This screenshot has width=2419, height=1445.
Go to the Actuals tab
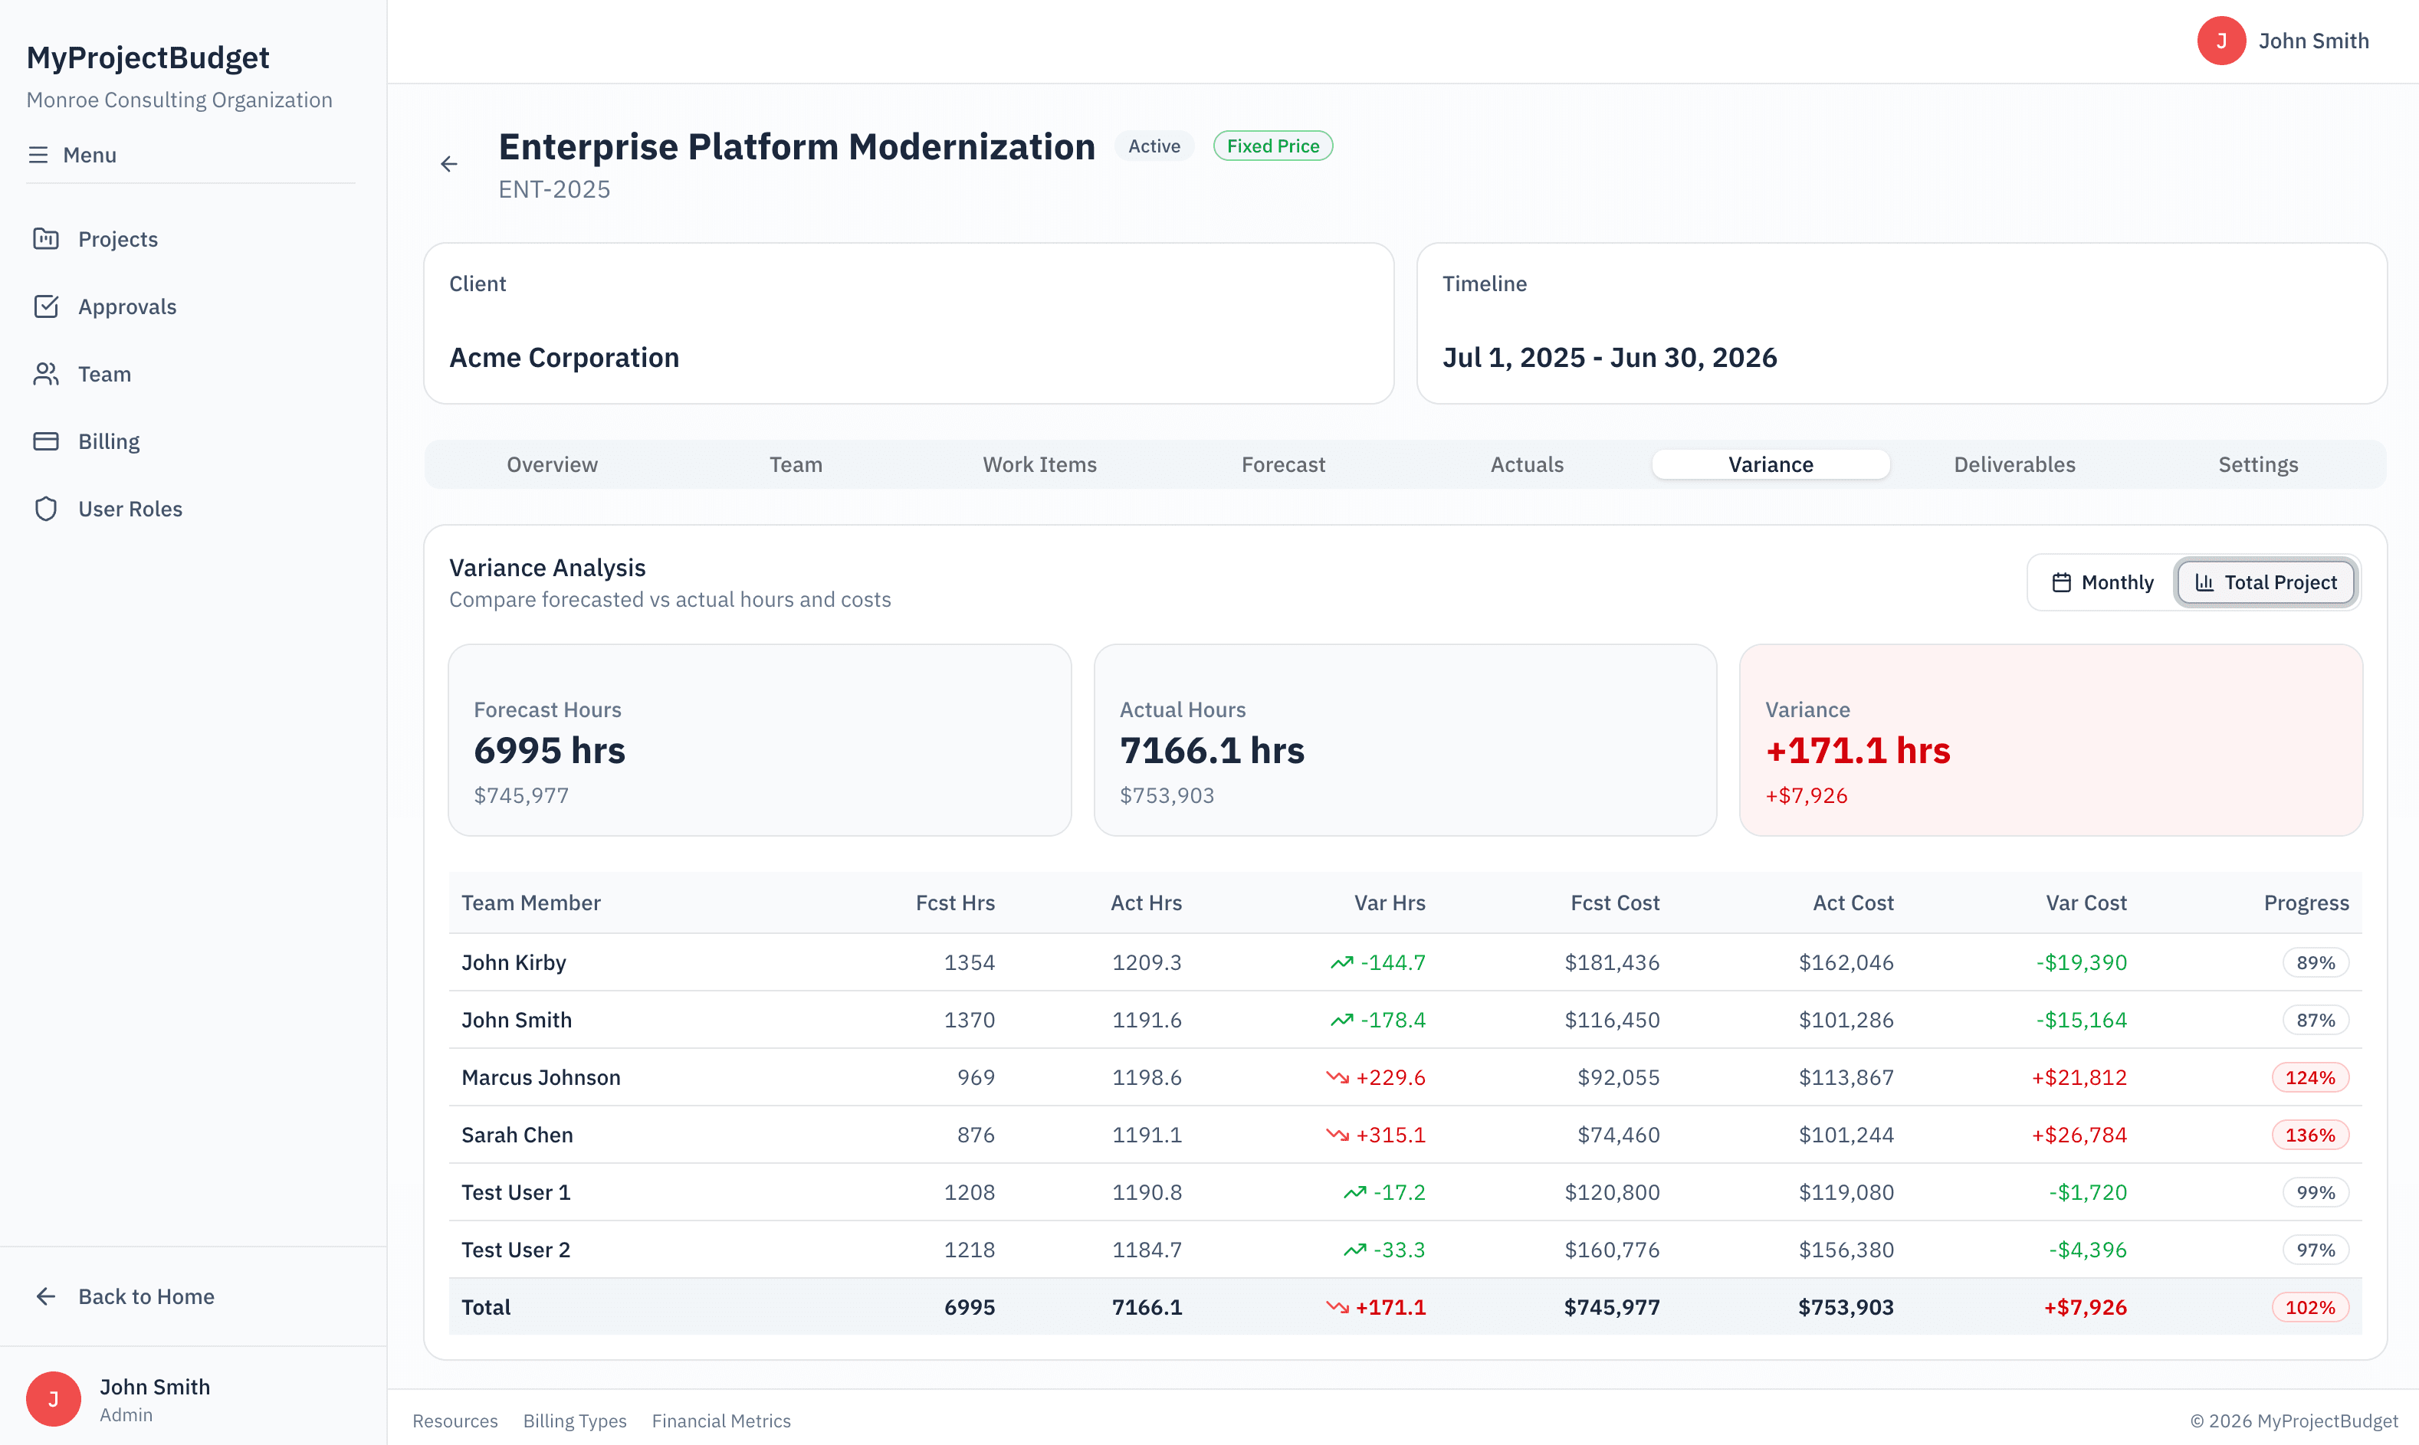point(1526,464)
